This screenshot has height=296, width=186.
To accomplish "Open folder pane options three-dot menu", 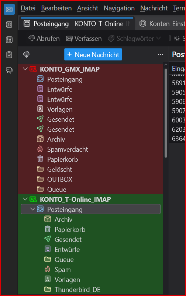I will tap(161, 55).
